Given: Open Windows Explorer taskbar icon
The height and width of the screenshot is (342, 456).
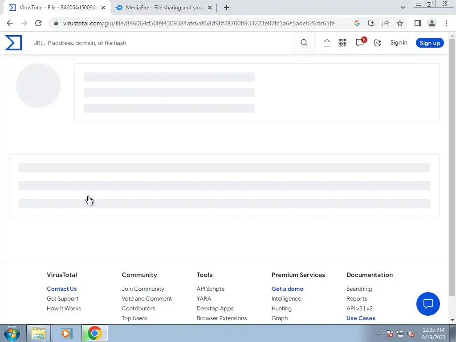Looking at the screenshot, I should [39, 333].
